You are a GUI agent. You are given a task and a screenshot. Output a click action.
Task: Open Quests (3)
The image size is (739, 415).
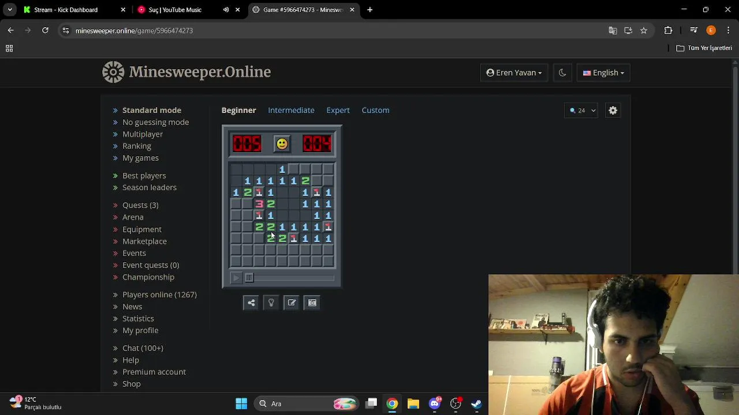coord(140,205)
